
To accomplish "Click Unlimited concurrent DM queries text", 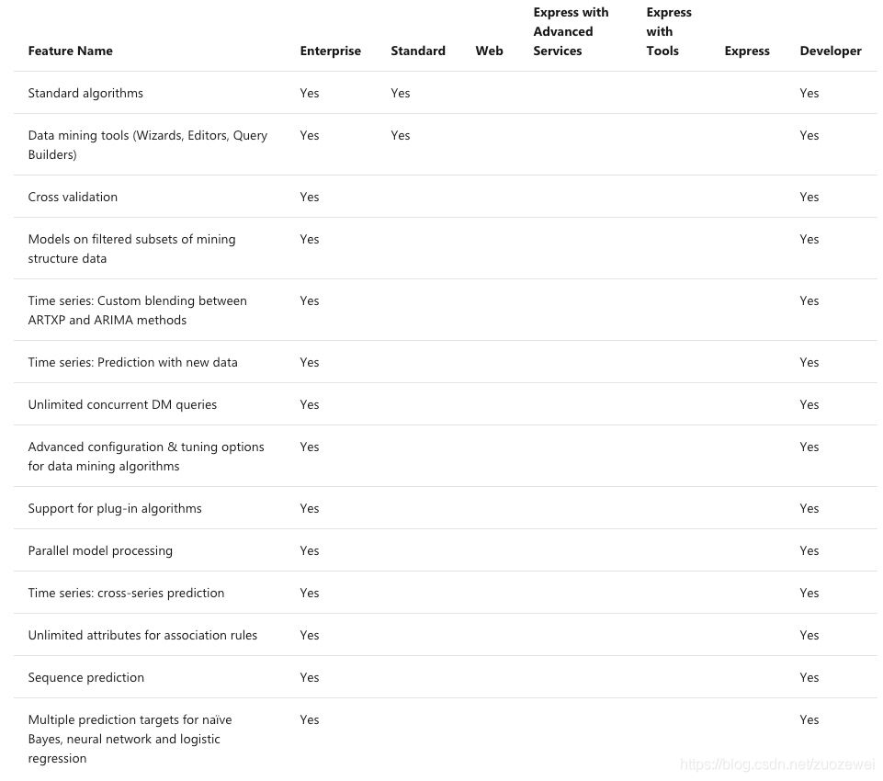I will [x=122, y=404].
